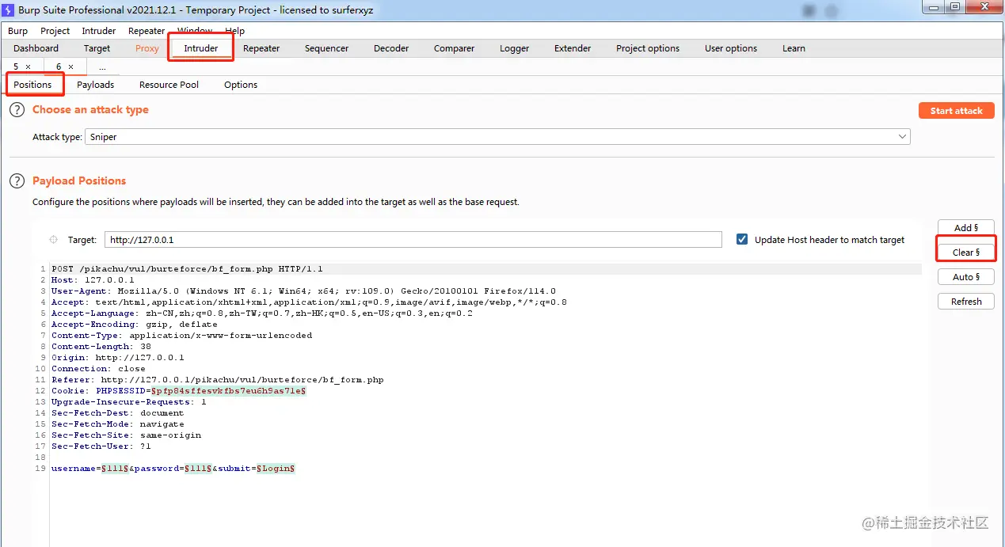1005x547 pixels.
Task: Open the Window menu
Action: [195, 31]
